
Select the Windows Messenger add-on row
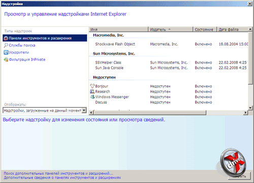pos(169,97)
